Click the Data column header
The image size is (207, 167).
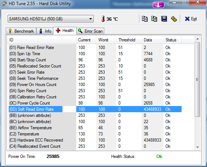click(153, 40)
